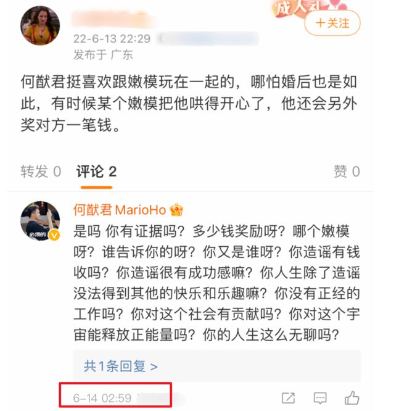Click the reply bubble icon on comment

click(320, 398)
